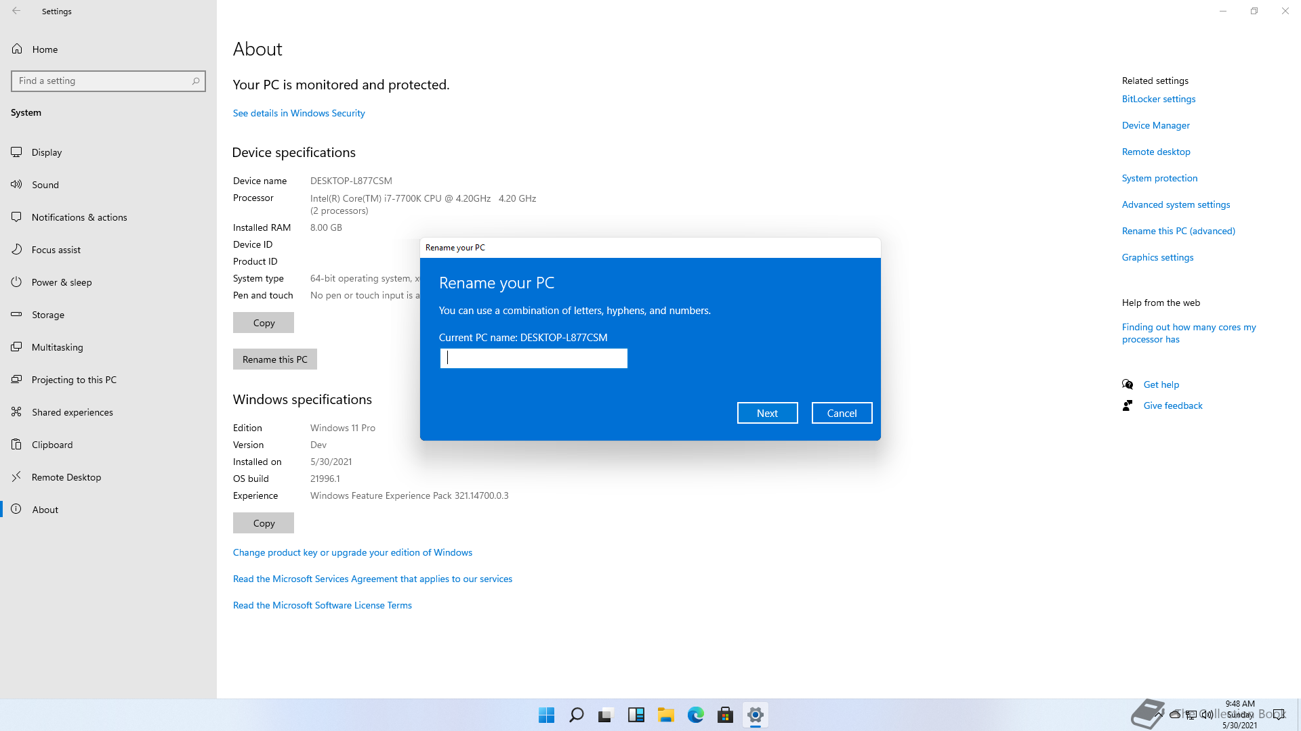
Task: Click the OneDrive cloud icon in the tray
Action: pyautogui.click(x=1176, y=714)
